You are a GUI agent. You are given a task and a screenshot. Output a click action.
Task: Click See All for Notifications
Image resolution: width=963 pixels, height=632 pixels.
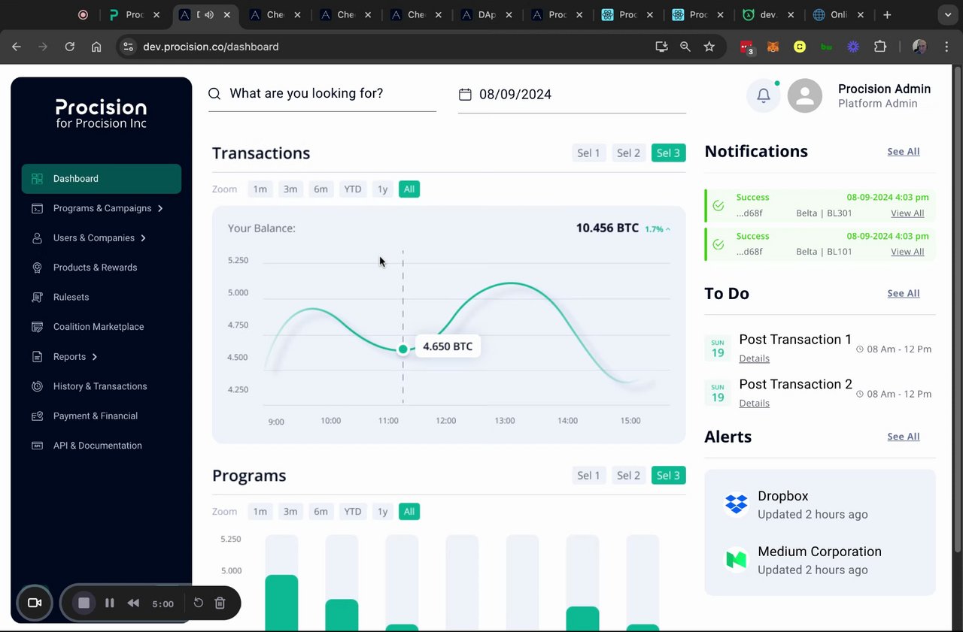click(x=904, y=152)
